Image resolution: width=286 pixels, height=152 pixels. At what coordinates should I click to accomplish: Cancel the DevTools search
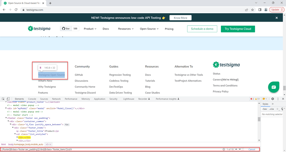pyautogui.click(x=252, y=149)
